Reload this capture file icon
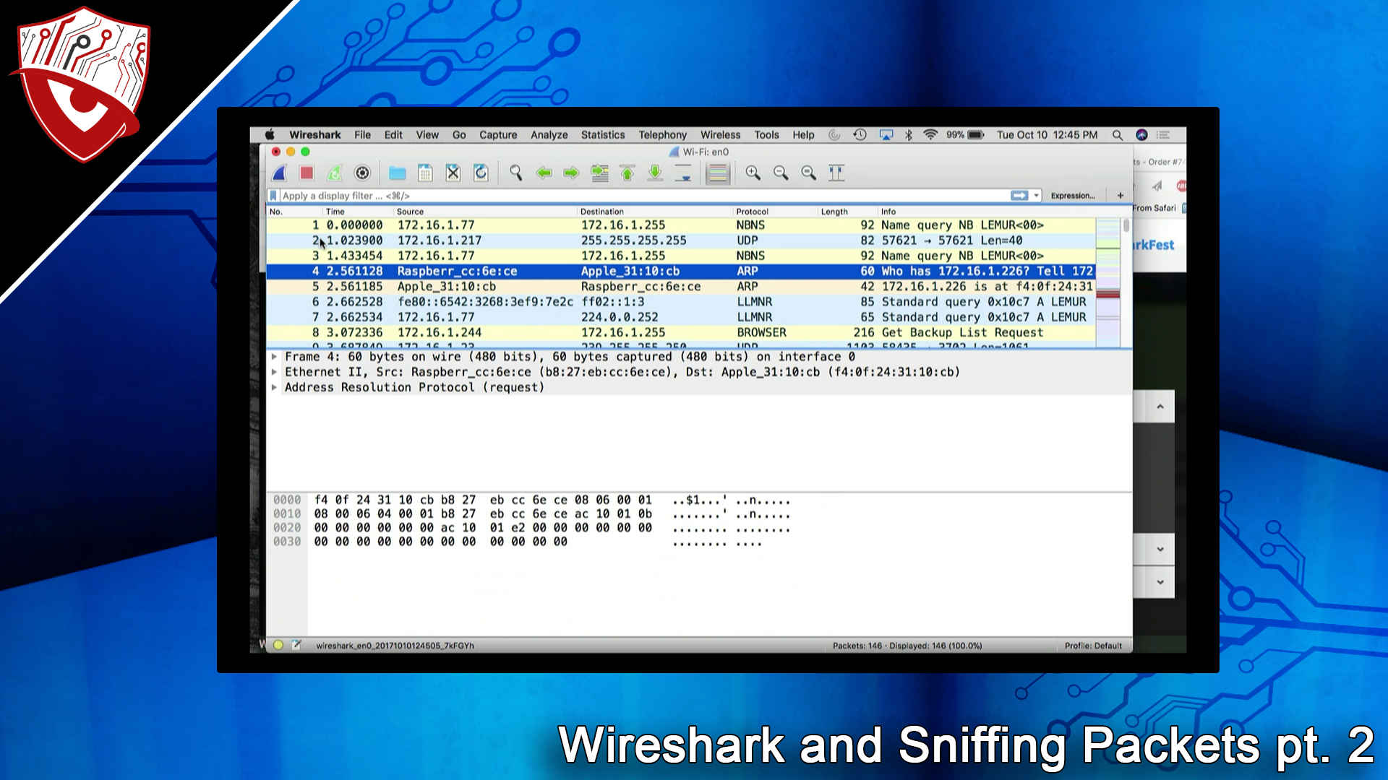This screenshot has height=780, width=1388. click(481, 173)
